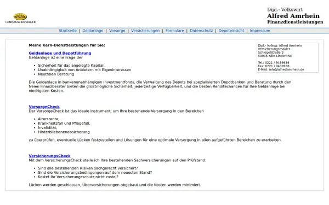329x205 pixels.
Task: Open the VersicherungsCheck heading link
Action: [x=49, y=156]
